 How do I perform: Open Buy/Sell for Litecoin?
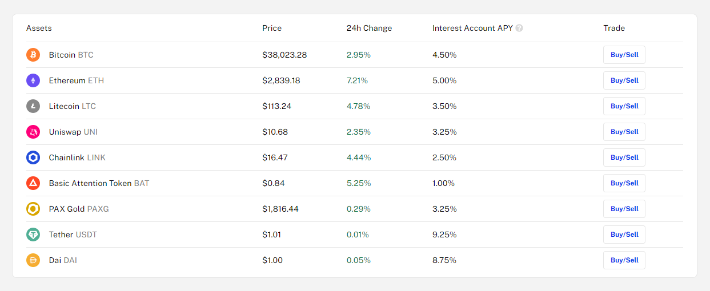tap(624, 106)
